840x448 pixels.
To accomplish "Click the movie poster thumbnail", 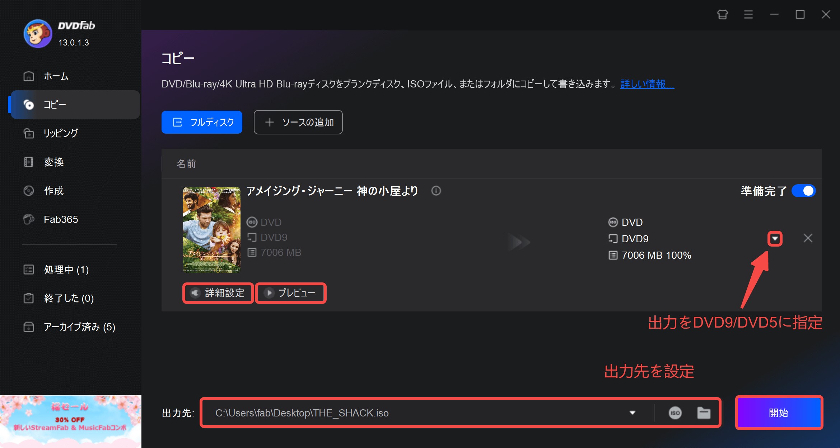I will 212,230.
